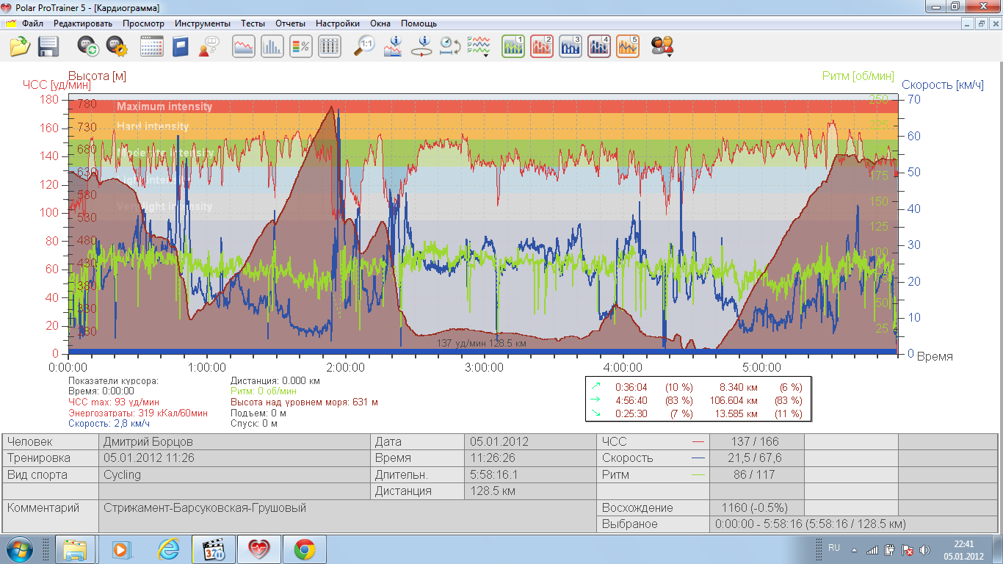Select graph preset 1 green icon

point(513,47)
